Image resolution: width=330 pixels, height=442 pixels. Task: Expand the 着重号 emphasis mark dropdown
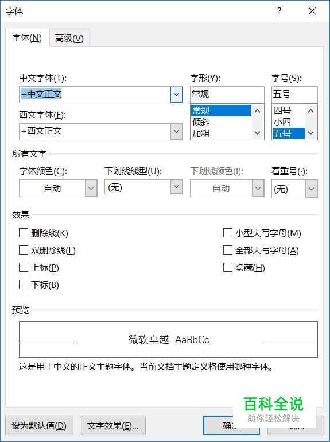(x=311, y=189)
